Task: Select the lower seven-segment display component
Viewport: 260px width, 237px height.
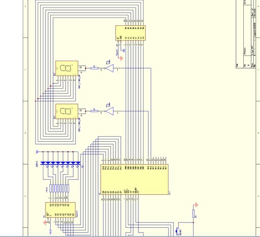Action: tap(67, 111)
